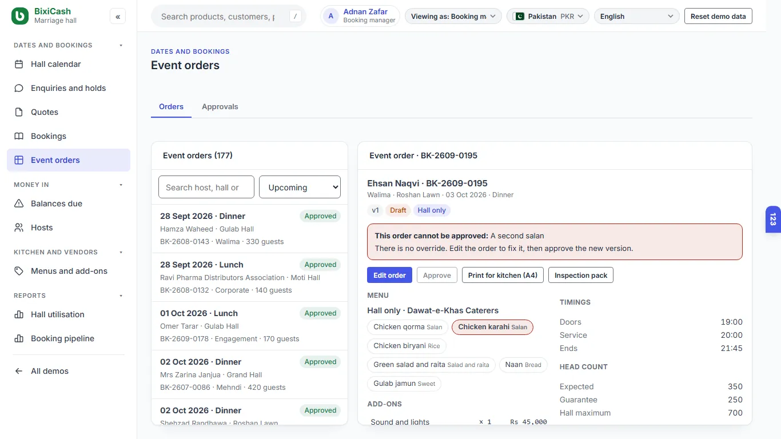This screenshot has width=781, height=439.
Task: Open the Bookings book icon
Action: (x=19, y=136)
